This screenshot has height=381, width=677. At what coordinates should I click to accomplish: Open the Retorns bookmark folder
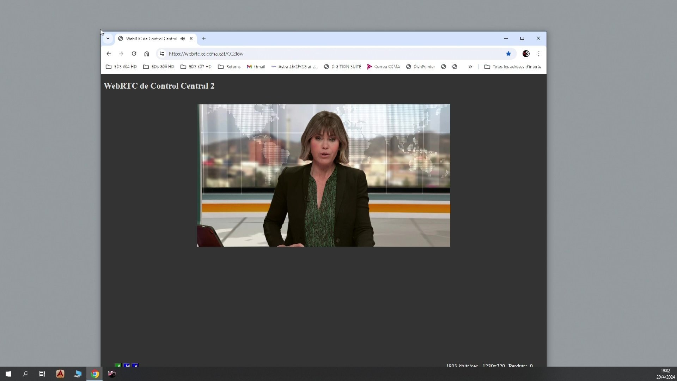(x=229, y=67)
